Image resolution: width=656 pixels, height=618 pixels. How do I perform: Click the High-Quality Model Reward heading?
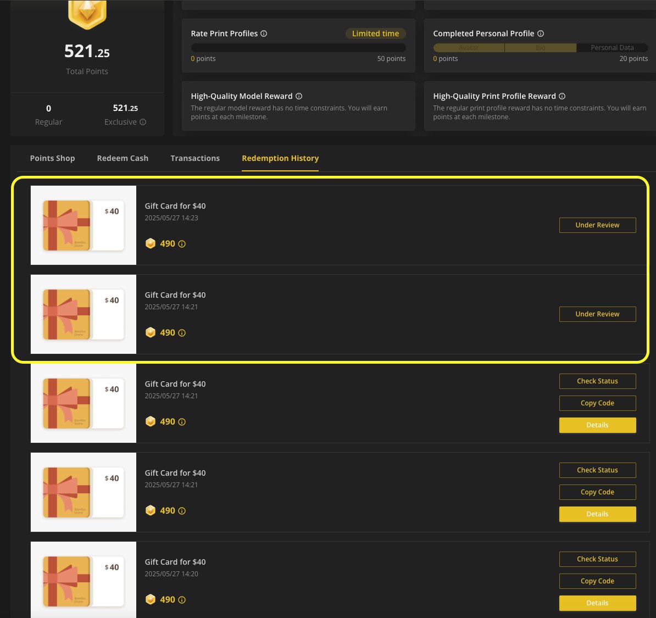coord(242,96)
